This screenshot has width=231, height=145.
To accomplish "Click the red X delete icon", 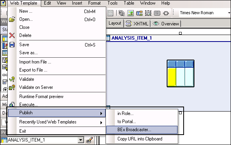I will click(x=12, y=35).
